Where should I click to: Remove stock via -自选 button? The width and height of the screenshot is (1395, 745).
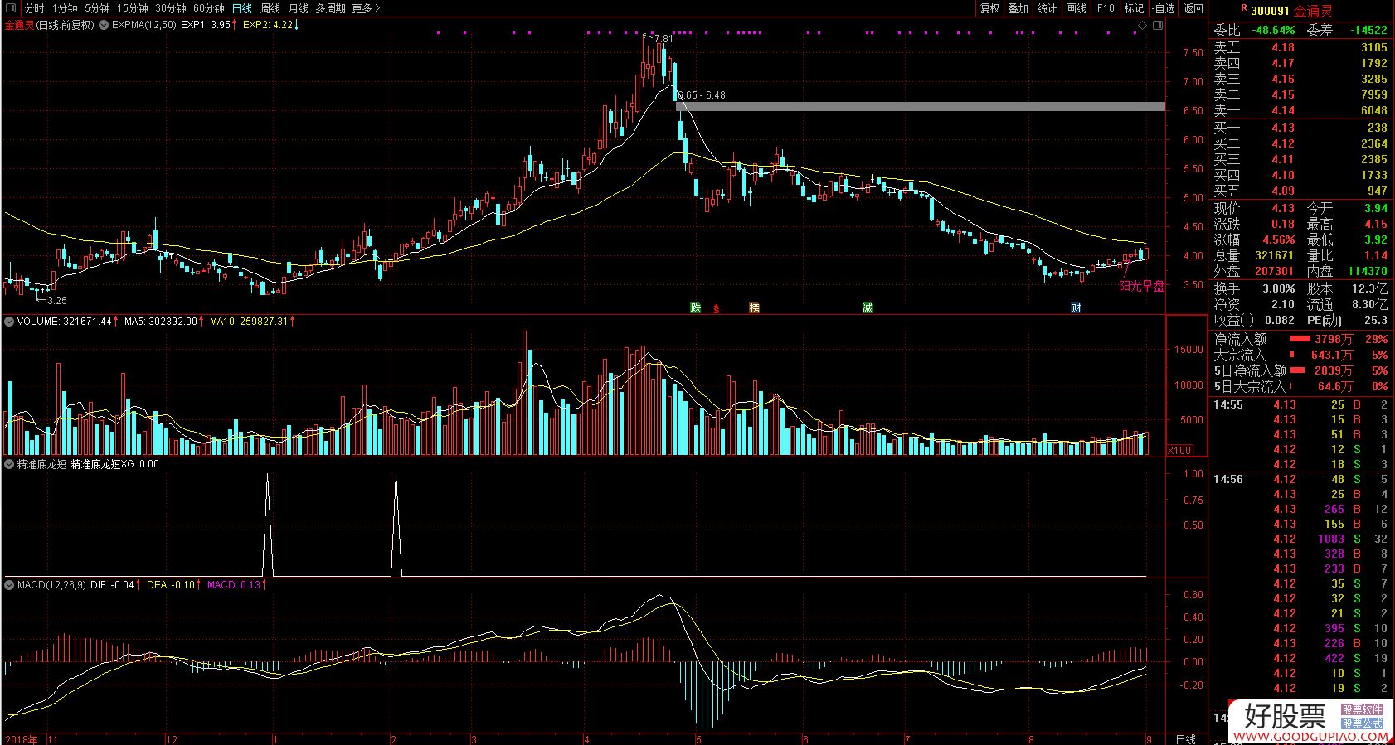(1164, 8)
